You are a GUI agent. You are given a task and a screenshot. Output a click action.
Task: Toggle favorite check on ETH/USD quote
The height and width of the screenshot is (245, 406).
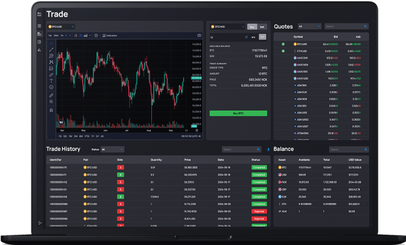283,51
